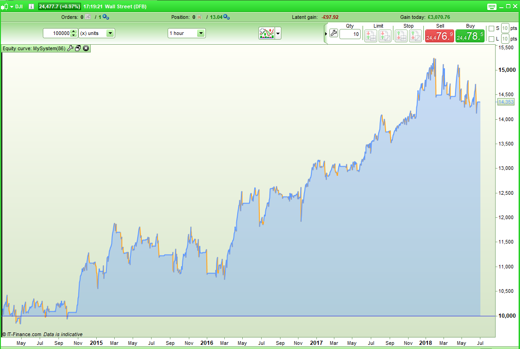Open Equity curve wrench settings icon
This screenshot has width=520, height=349.
pyautogui.click(x=70, y=48)
